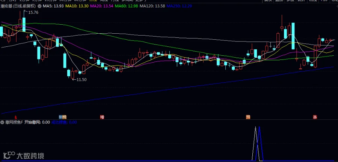Click the 开始撒网: 0.00 indicator label
Image resolution: width=338 pixels, height=162 pixels.
coord(37,122)
